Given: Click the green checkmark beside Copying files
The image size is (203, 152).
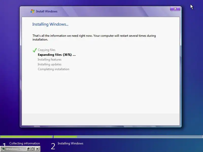Looking at the screenshot, I should (x=35, y=50).
